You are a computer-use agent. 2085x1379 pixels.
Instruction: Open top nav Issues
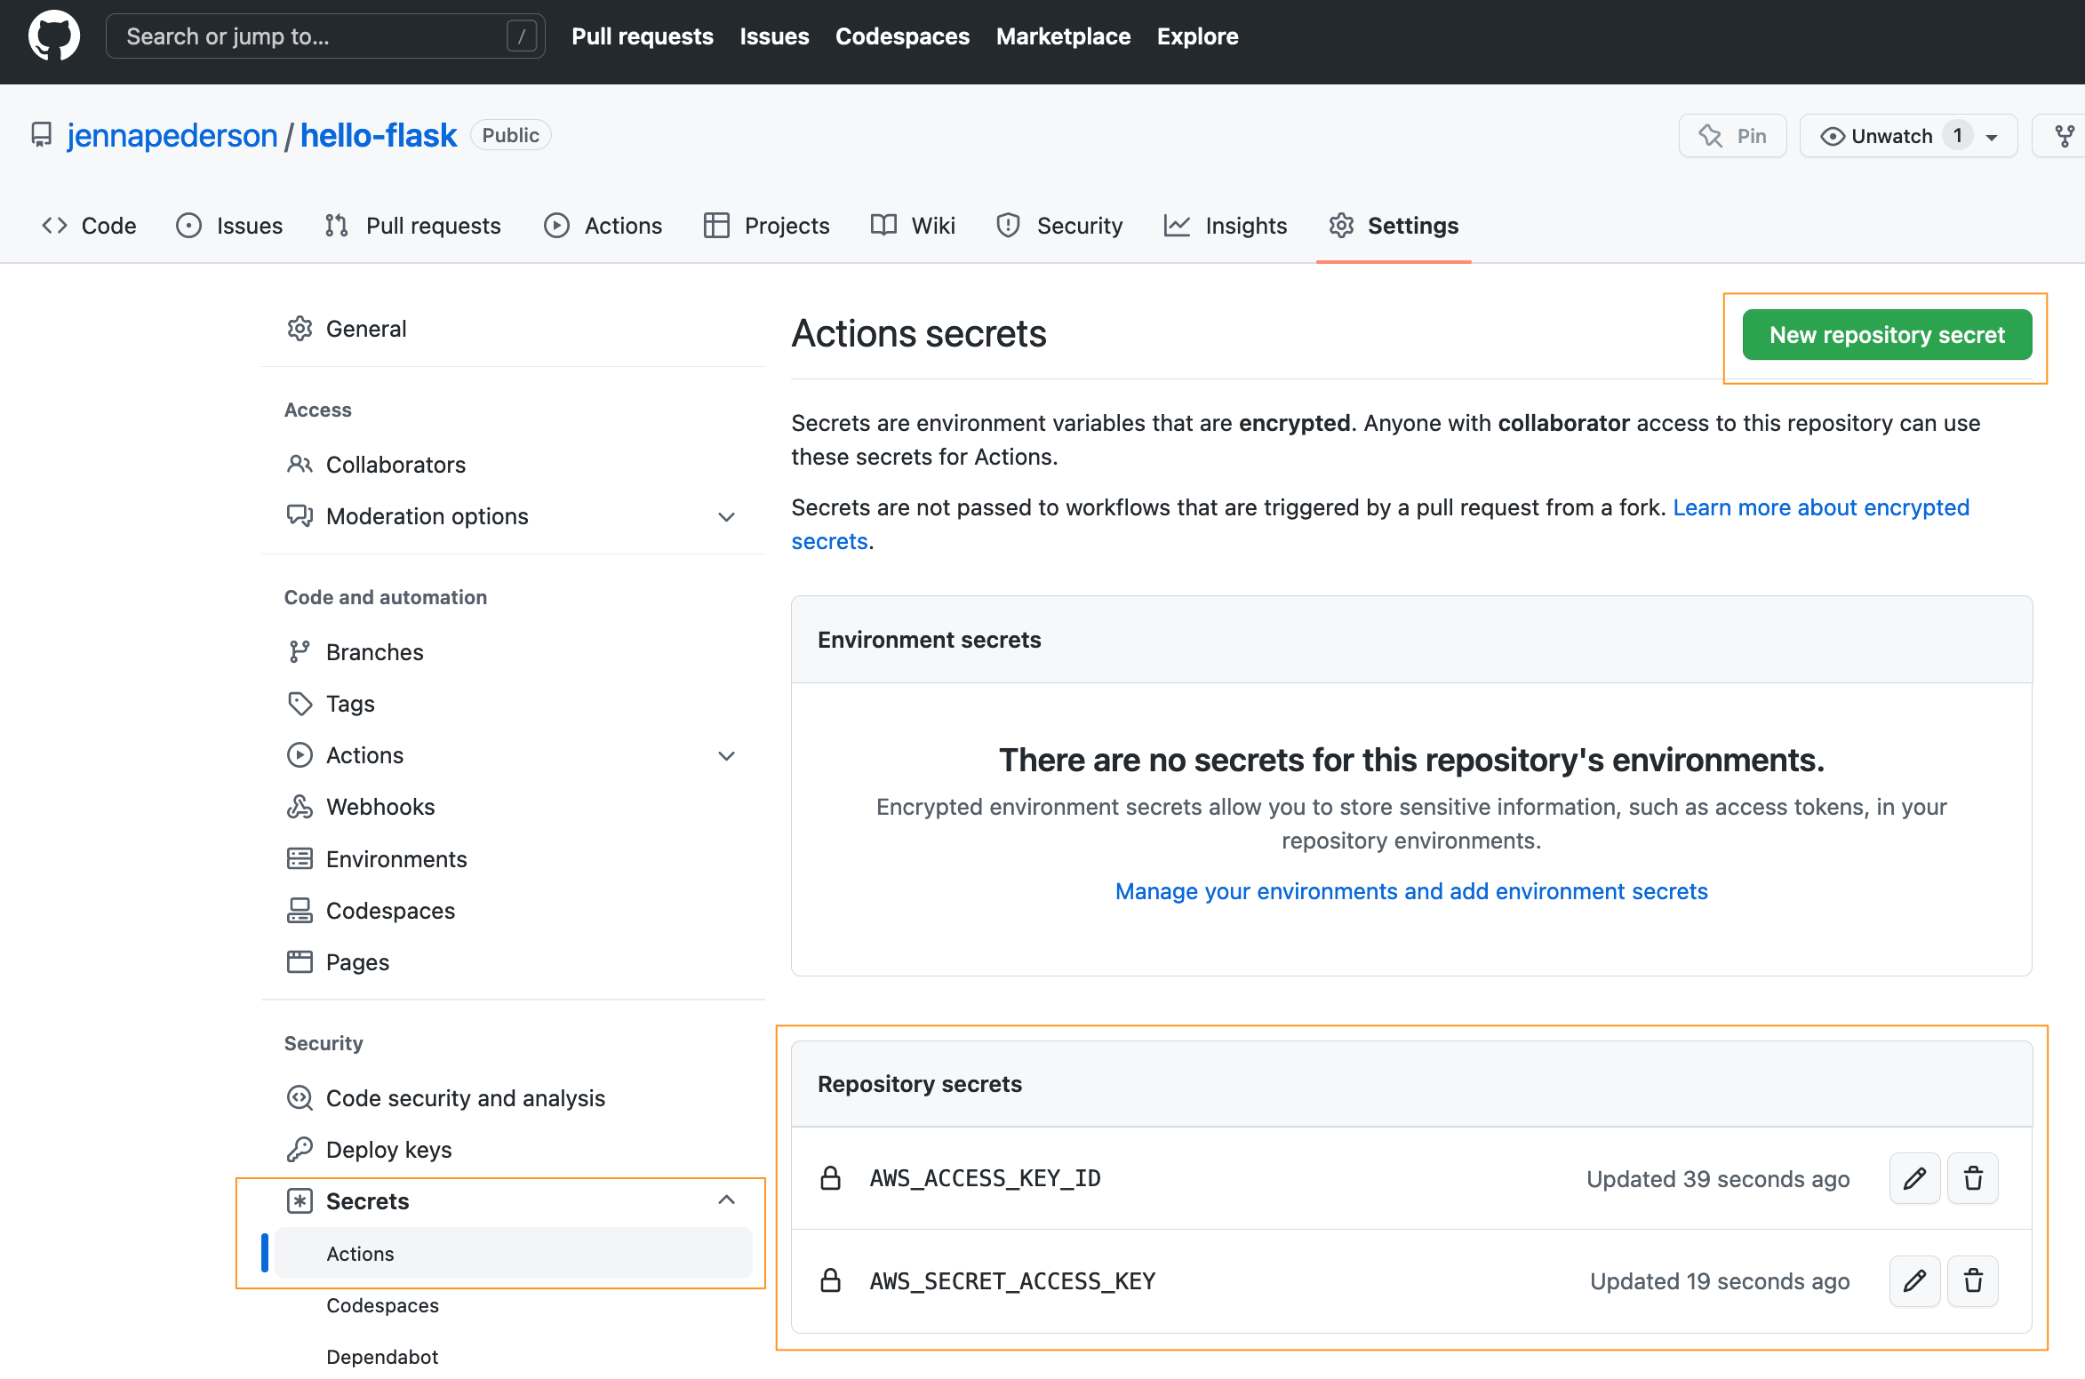click(x=774, y=36)
